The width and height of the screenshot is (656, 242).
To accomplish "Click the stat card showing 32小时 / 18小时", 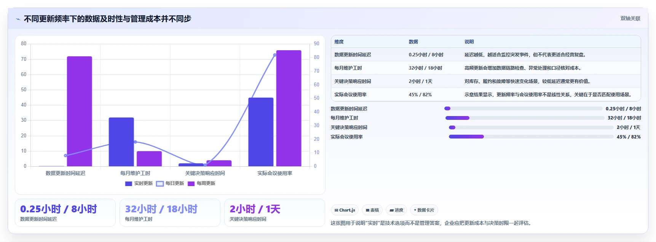I will click(170, 213).
